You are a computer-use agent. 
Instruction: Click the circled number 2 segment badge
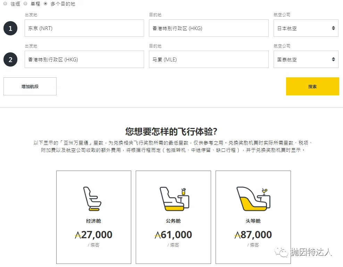10,59
